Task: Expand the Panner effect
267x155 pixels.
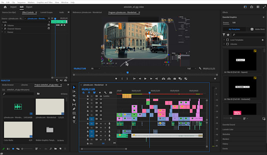Action: pos(2,32)
